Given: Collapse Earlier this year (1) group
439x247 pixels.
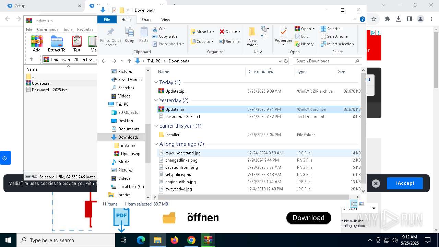Looking at the screenshot, I should click(156, 126).
